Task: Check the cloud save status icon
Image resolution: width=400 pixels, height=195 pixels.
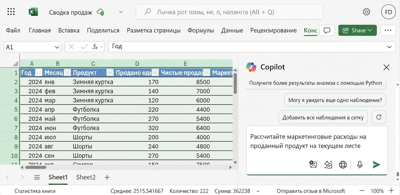Action: click(x=101, y=12)
